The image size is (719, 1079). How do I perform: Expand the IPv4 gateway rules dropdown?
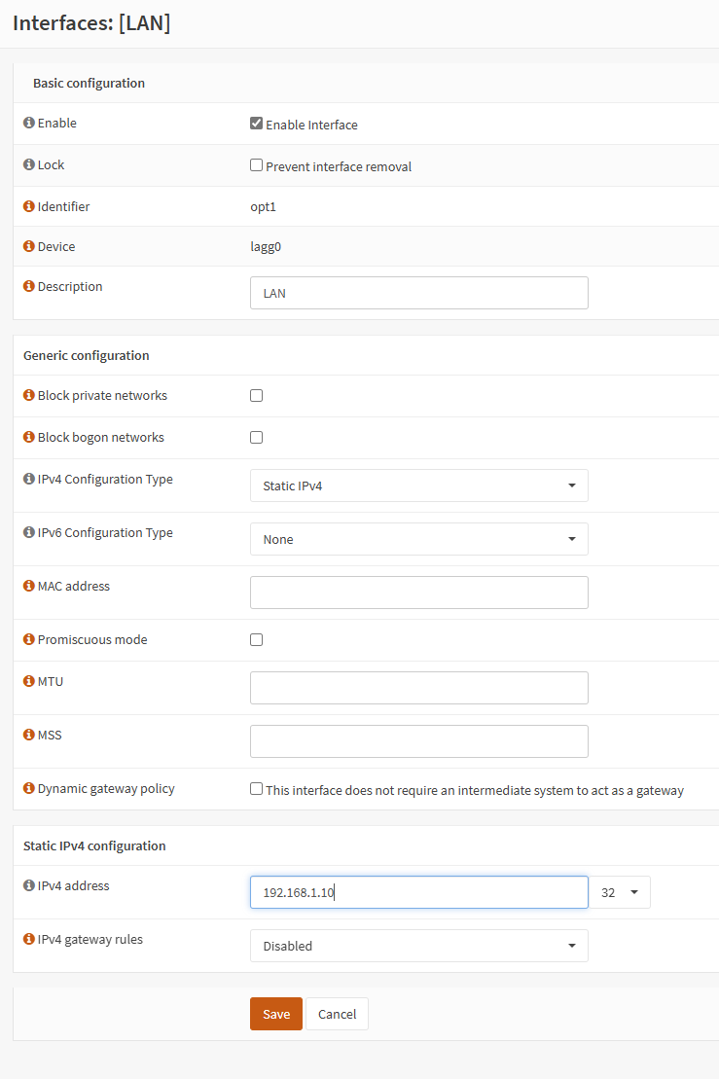[418, 946]
